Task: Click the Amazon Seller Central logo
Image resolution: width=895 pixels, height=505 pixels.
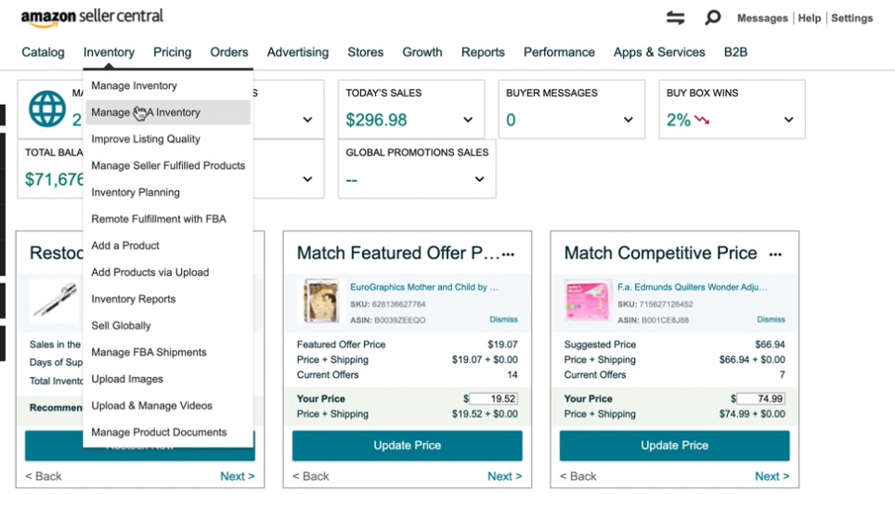Action: (x=92, y=17)
